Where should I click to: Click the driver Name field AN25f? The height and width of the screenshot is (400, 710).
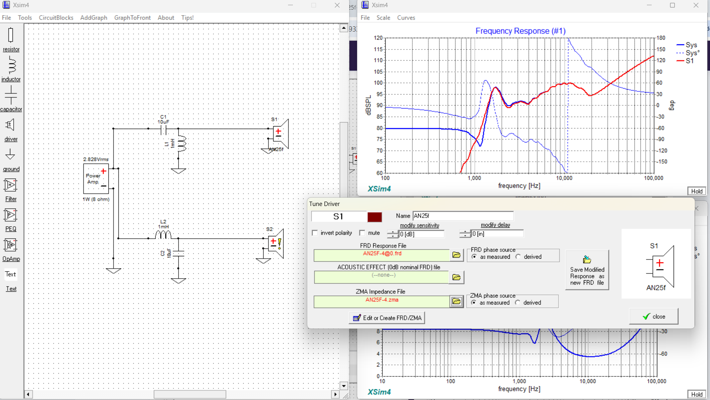tap(463, 216)
